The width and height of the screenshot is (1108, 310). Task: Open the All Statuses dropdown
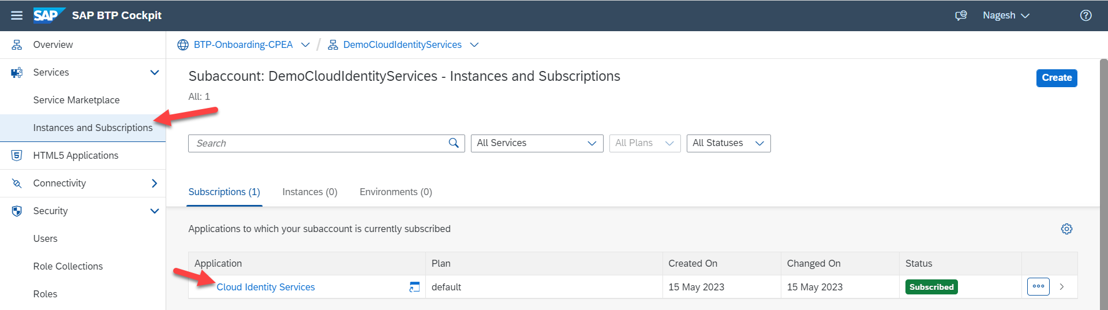[x=728, y=143]
